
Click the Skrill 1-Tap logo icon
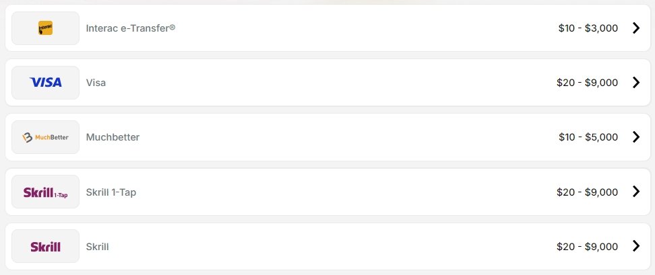pyautogui.click(x=45, y=192)
